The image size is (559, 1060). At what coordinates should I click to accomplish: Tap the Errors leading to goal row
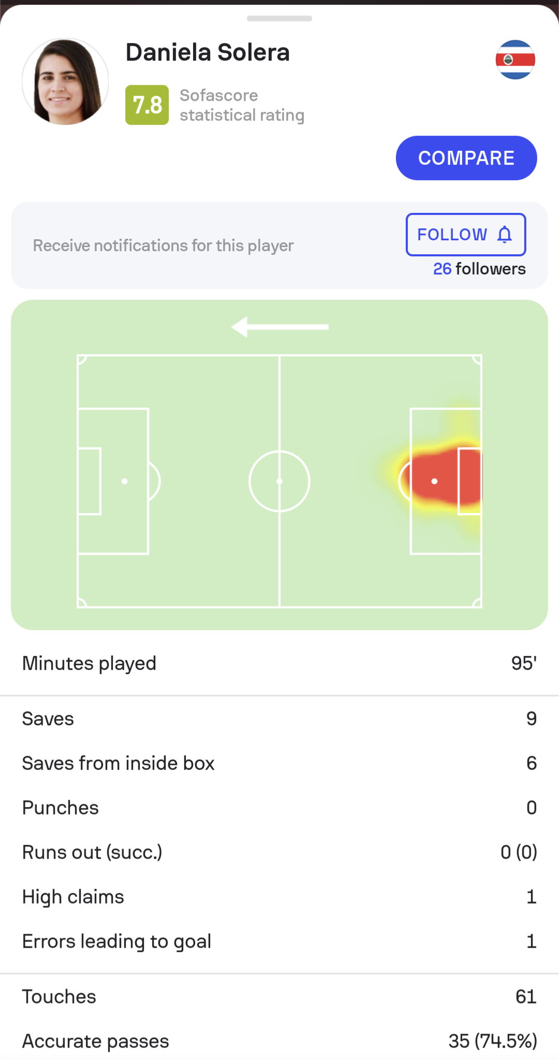point(279,941)
